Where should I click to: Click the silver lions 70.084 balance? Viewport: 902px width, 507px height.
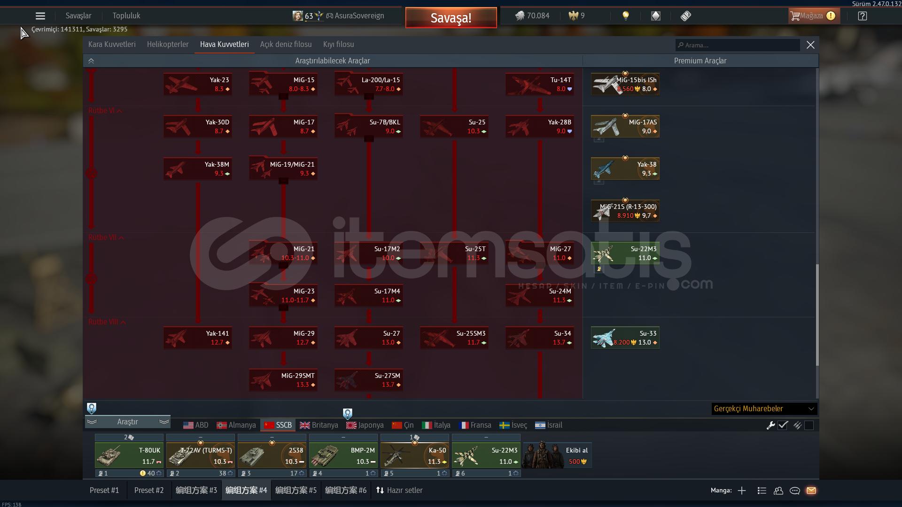coord(532,16)
